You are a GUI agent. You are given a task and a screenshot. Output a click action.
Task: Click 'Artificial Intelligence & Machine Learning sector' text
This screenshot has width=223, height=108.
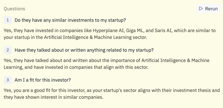tap(95, 37)
